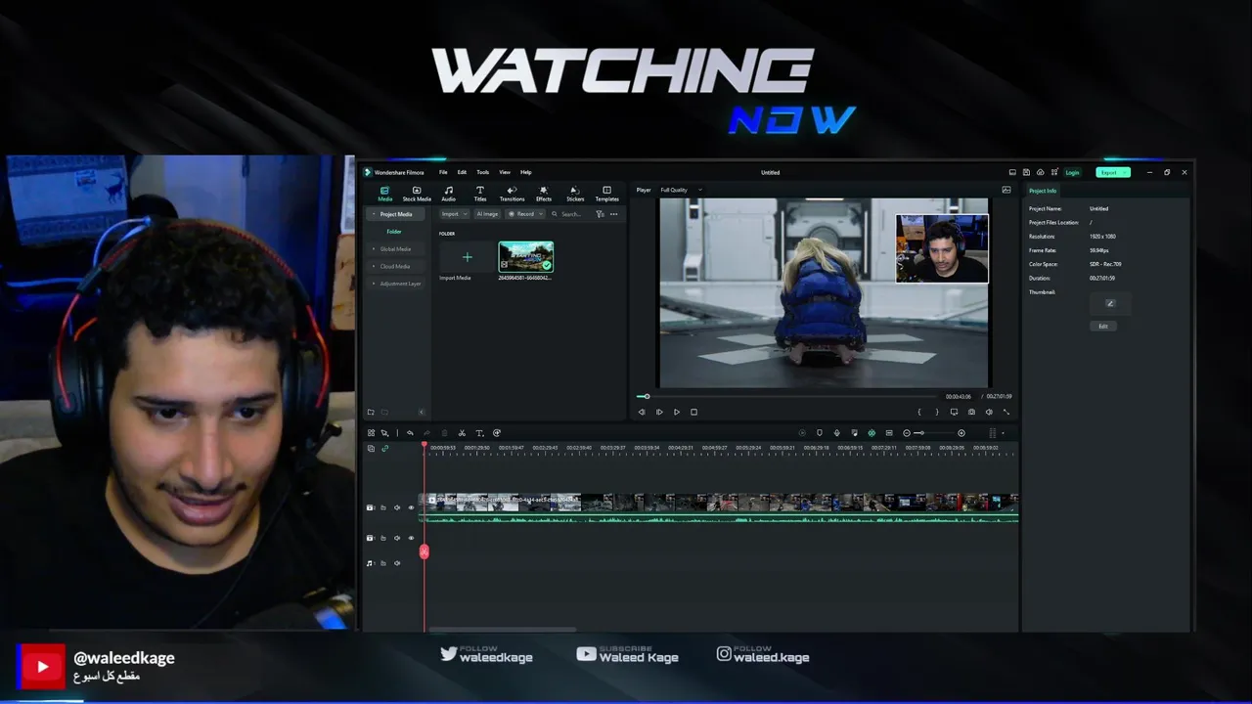Click the AI Image button
The width and height of the screenshot is (1252, 704).
487,214
